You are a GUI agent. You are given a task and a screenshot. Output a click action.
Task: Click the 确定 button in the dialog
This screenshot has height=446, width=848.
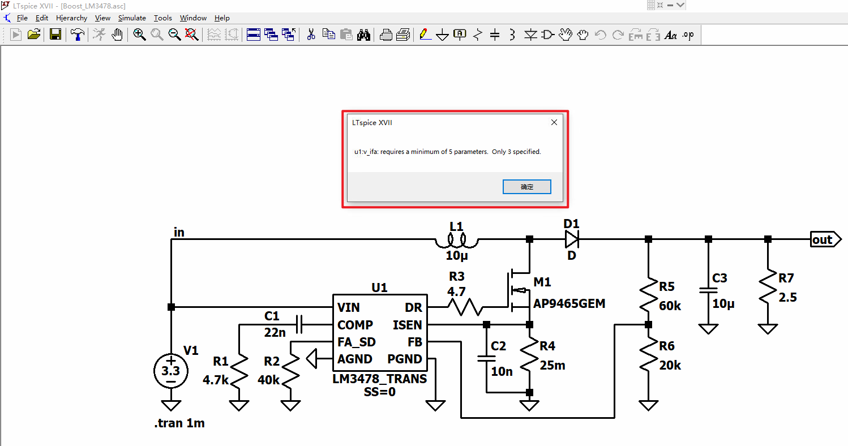[526, 186]
